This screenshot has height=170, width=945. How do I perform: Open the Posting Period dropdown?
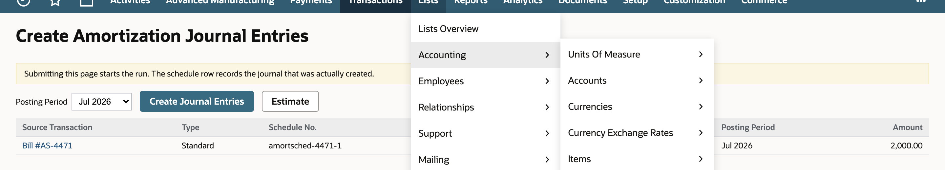tap(102, 102)
